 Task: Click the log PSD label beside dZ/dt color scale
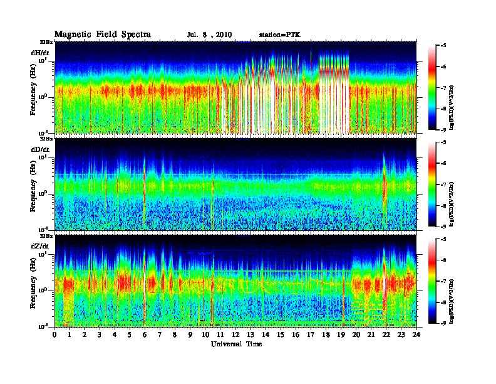[x=452, y=301]
